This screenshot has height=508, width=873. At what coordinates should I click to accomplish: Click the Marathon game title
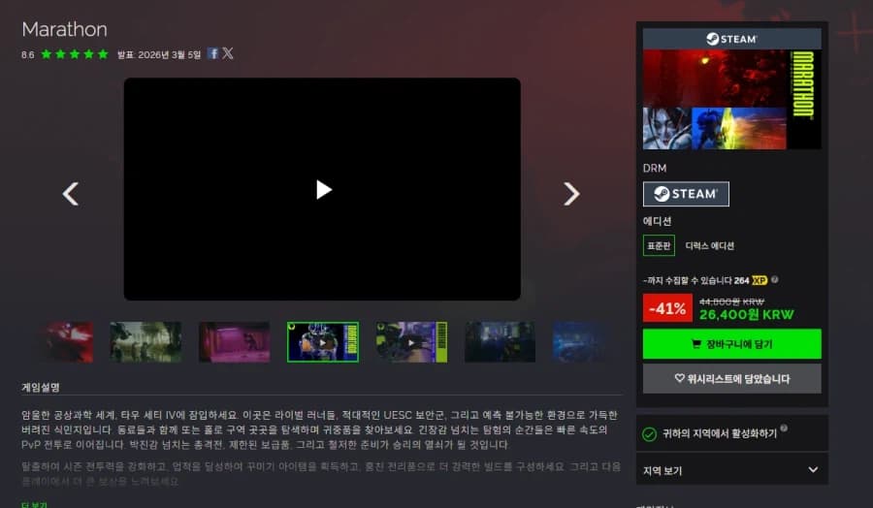64,29
